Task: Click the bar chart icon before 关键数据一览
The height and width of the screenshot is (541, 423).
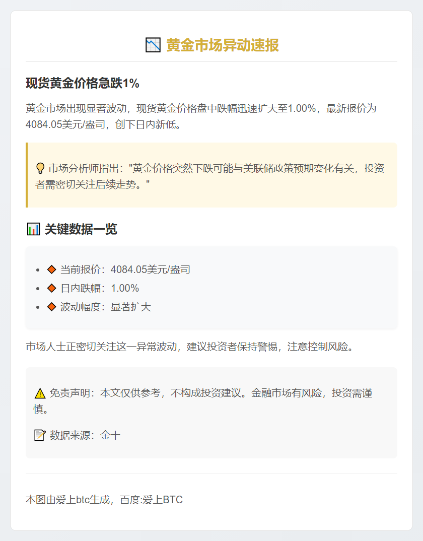Action: click(33, 230)
